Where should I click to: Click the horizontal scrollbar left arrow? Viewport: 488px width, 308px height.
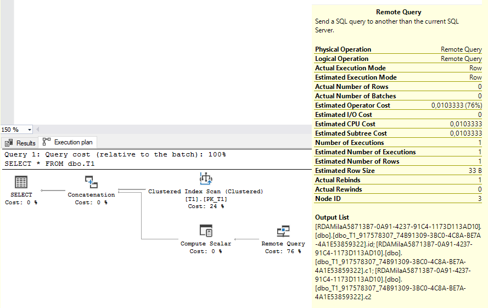point(38,129)
